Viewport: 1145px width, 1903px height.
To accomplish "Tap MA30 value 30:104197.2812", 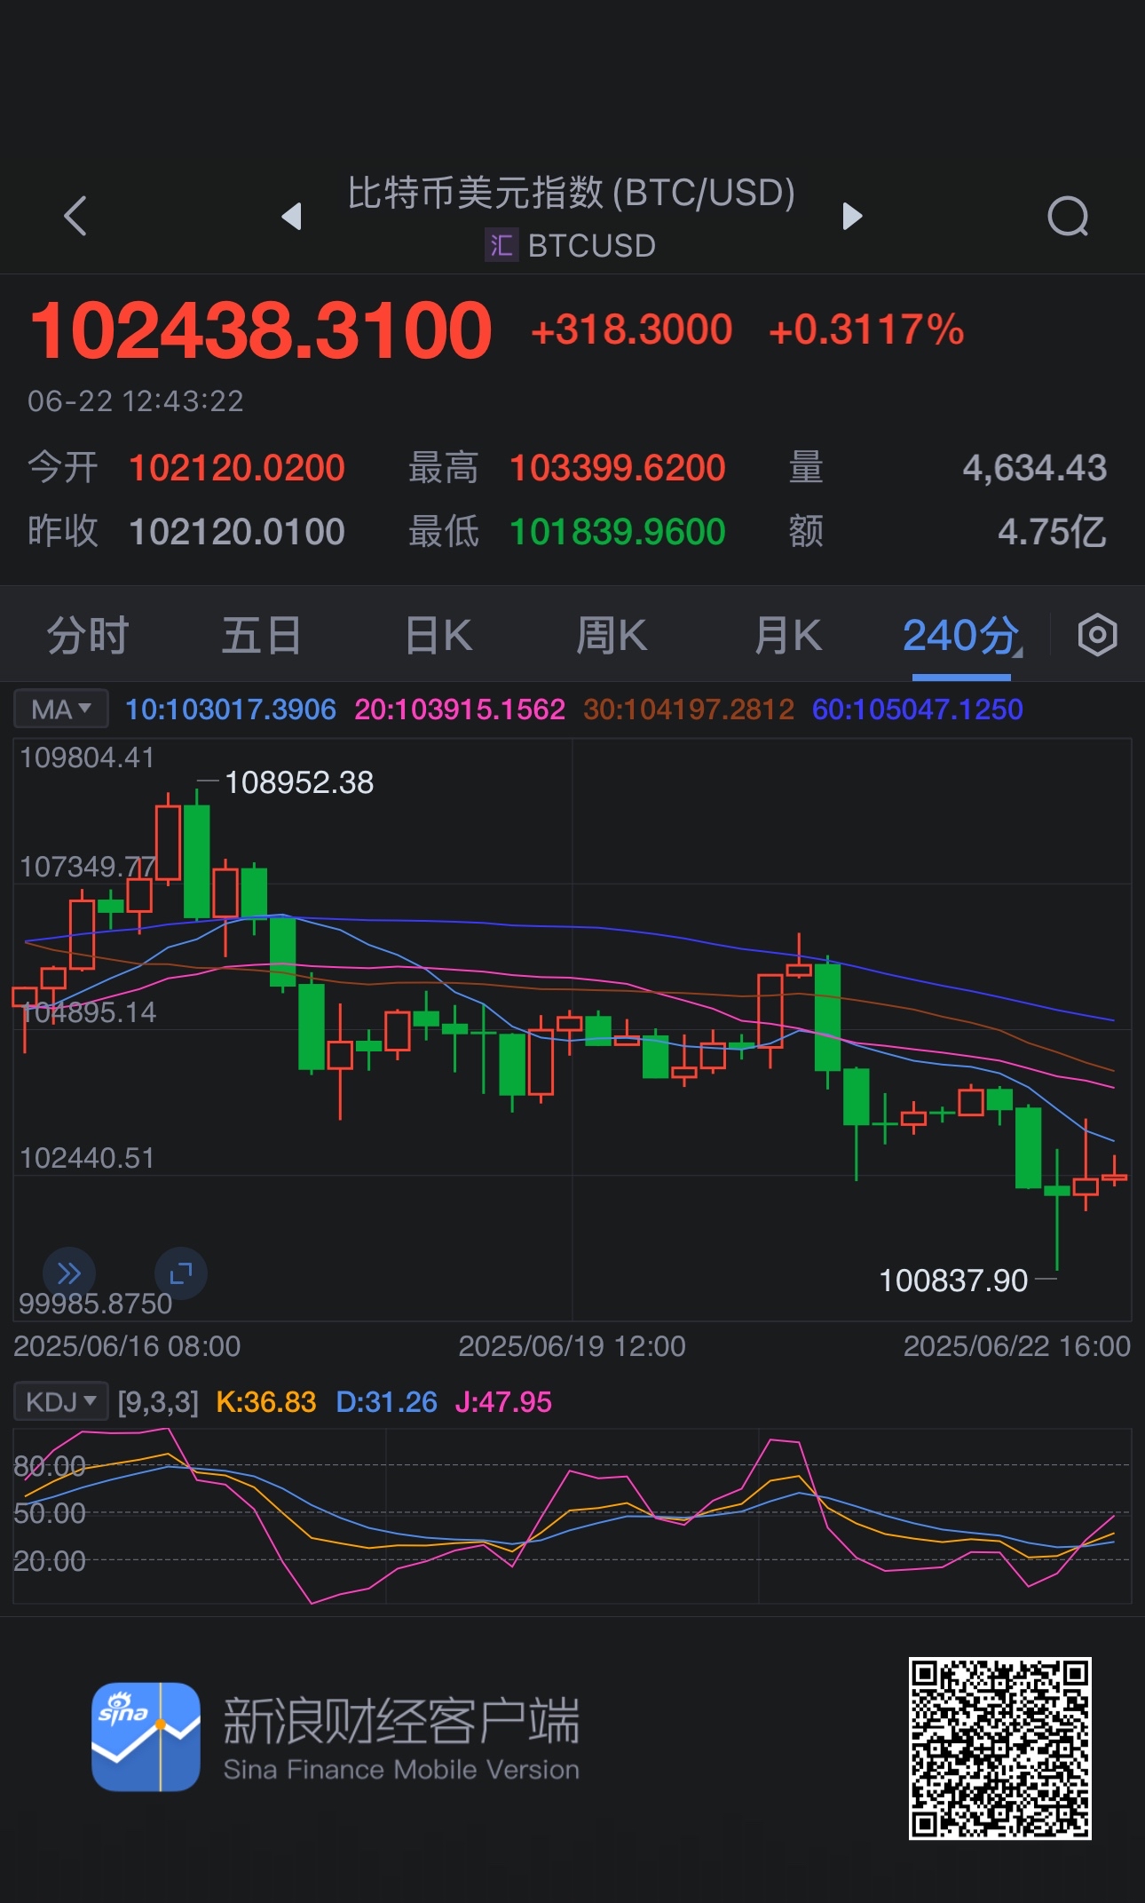I will click(x=689, y=710).
